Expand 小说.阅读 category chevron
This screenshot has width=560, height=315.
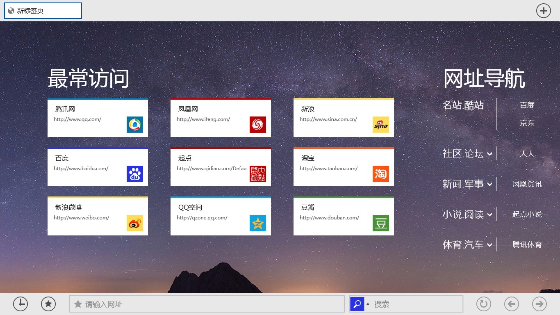click(x=489, y=215)
